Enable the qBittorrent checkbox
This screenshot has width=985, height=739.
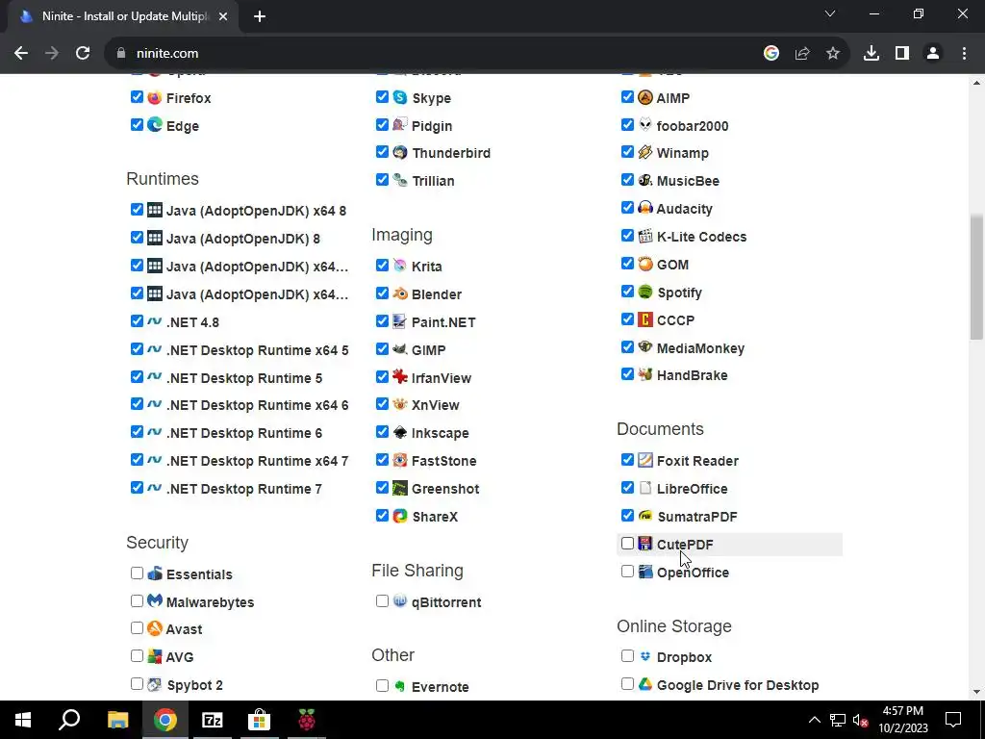click(382, 601)
